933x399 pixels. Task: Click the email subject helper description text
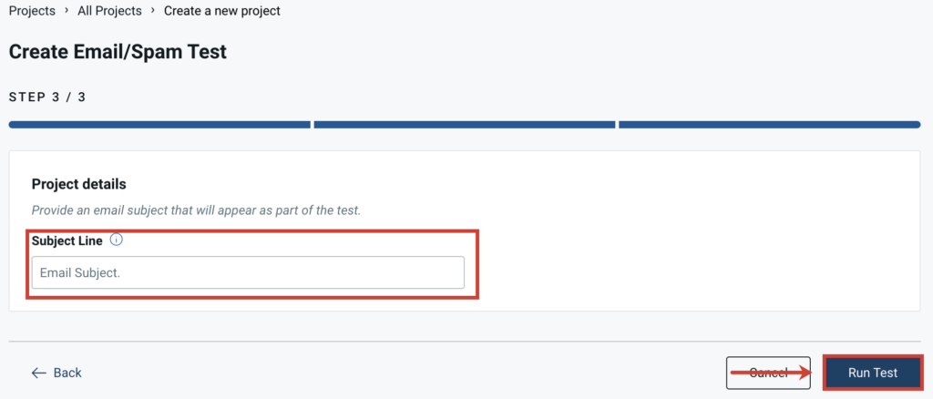196,210
